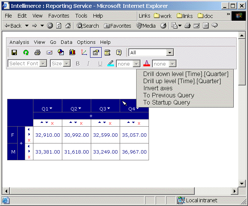
Task: Open the Q2 column header dropdown
Action: [80, 108]
